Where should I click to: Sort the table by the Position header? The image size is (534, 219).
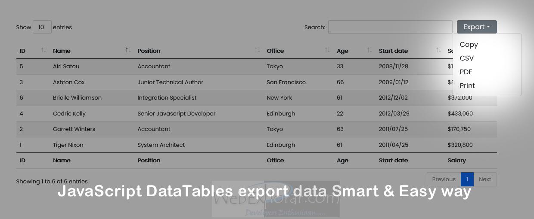(149, 51)
